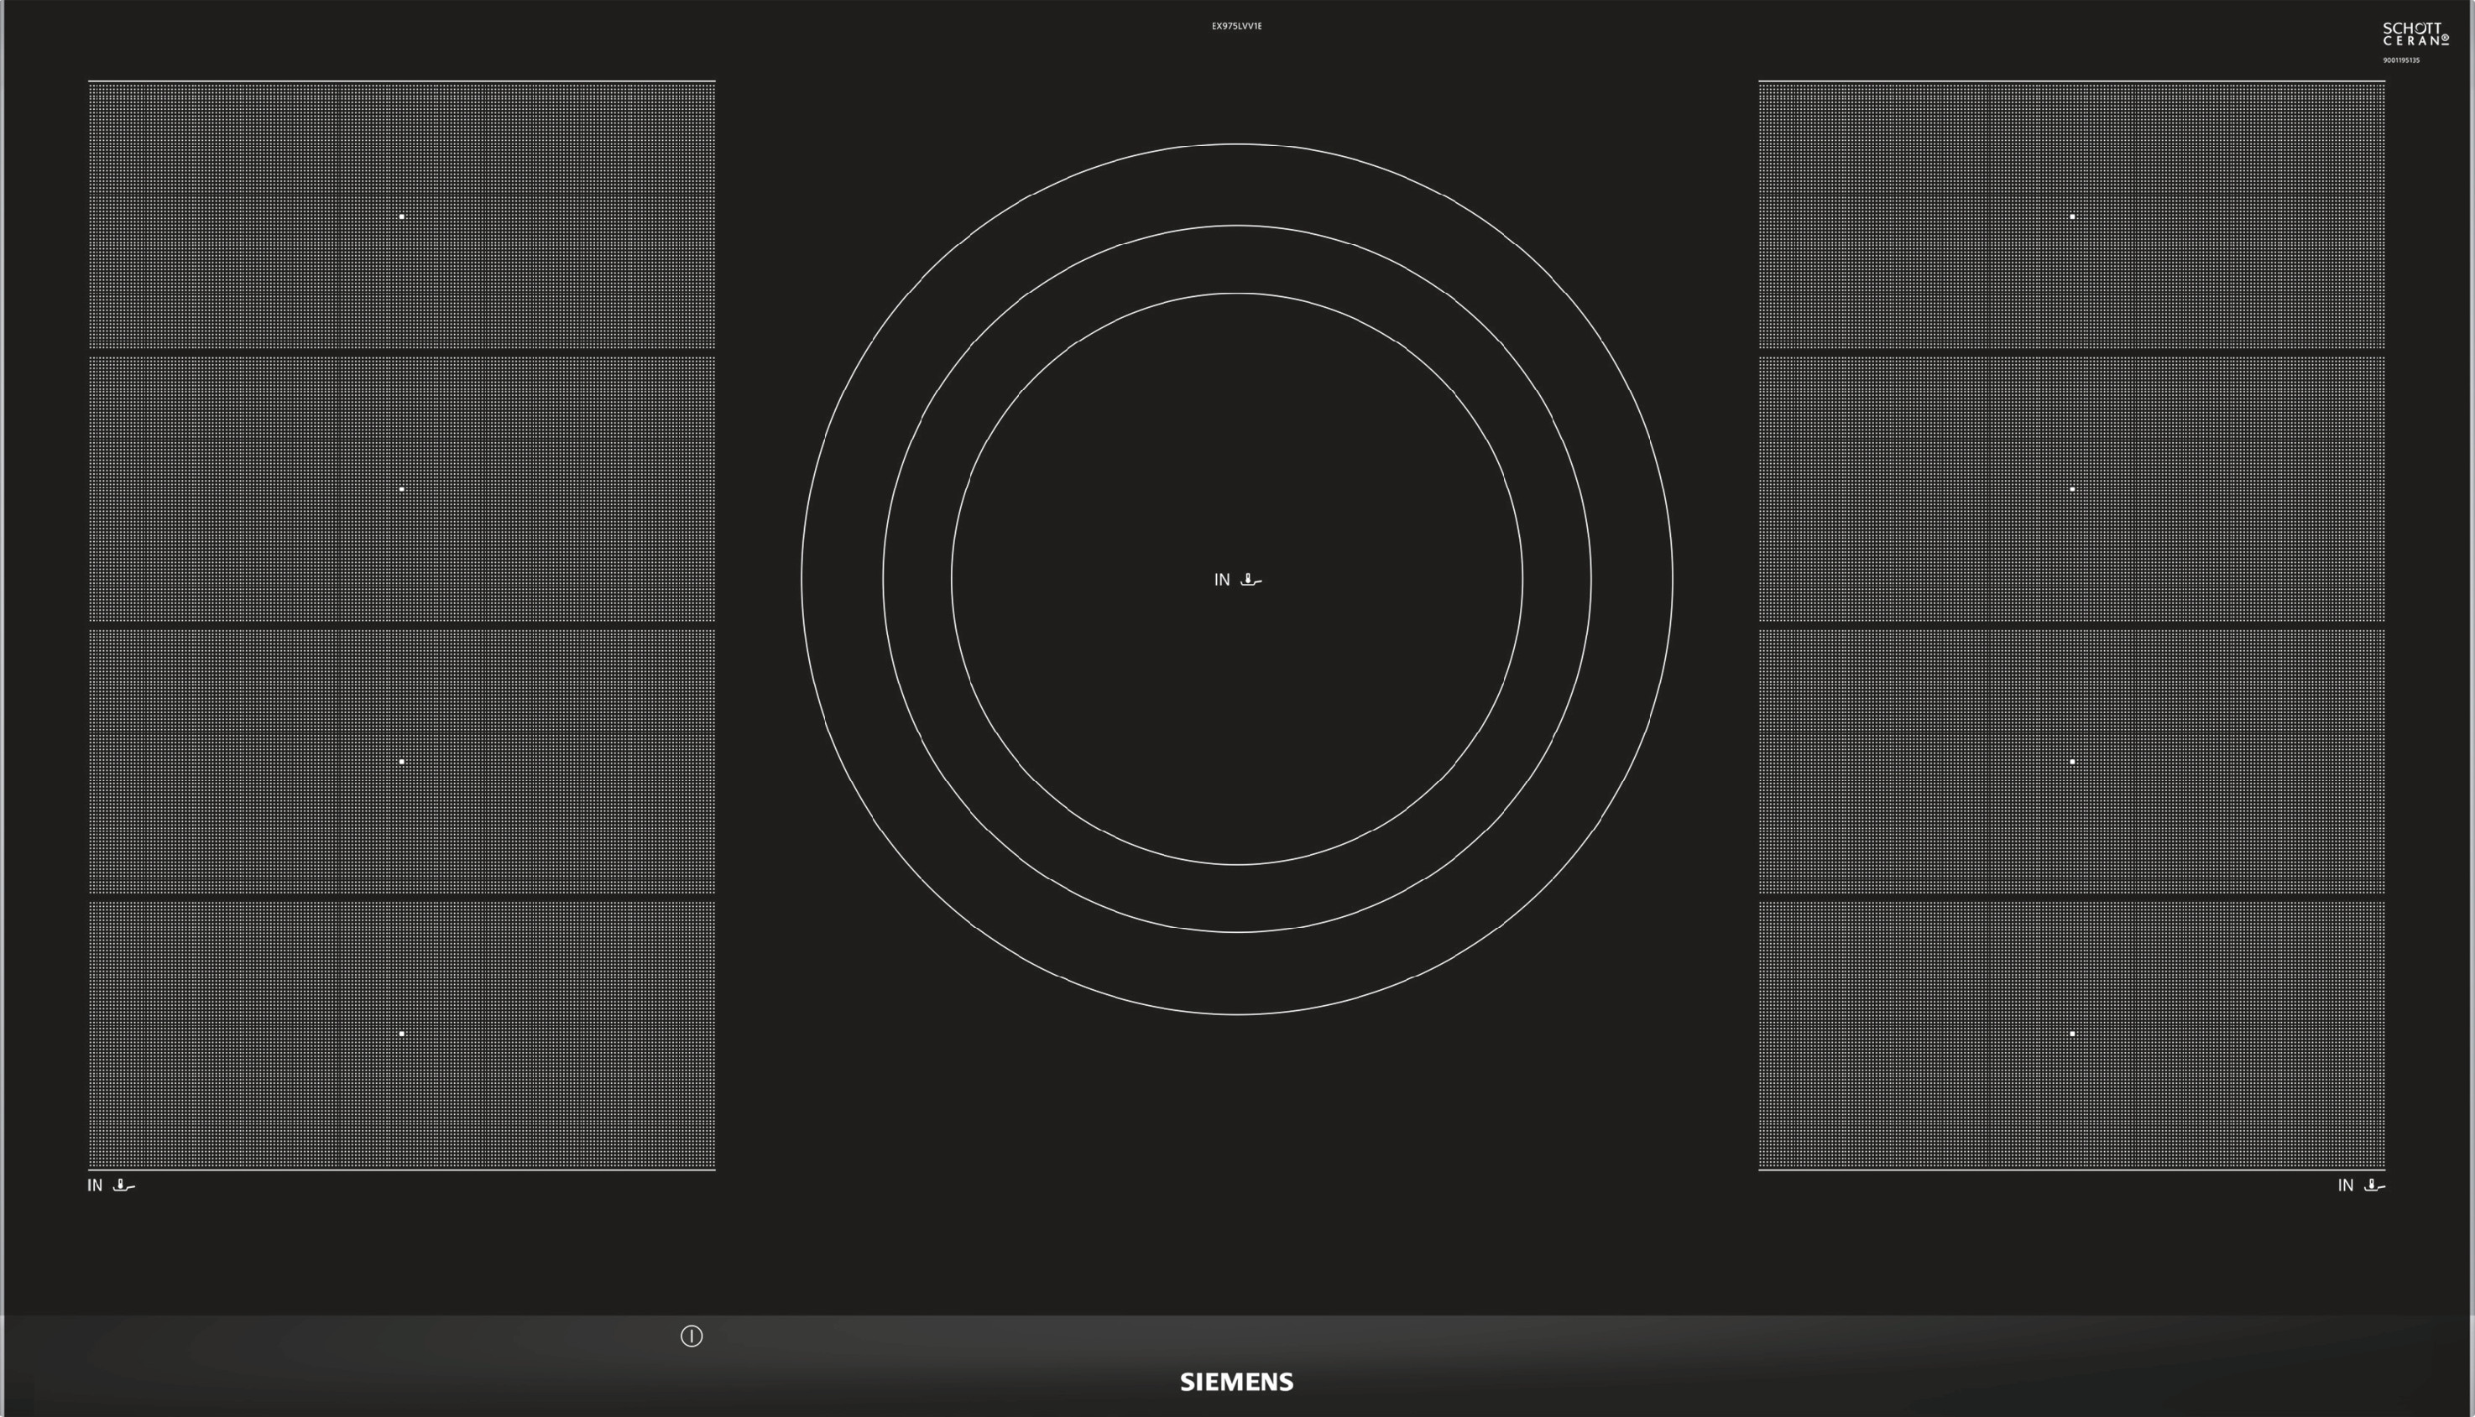Click the 'IN' label at bottom left
2475x1417 pixels.
click(94, 1185)
